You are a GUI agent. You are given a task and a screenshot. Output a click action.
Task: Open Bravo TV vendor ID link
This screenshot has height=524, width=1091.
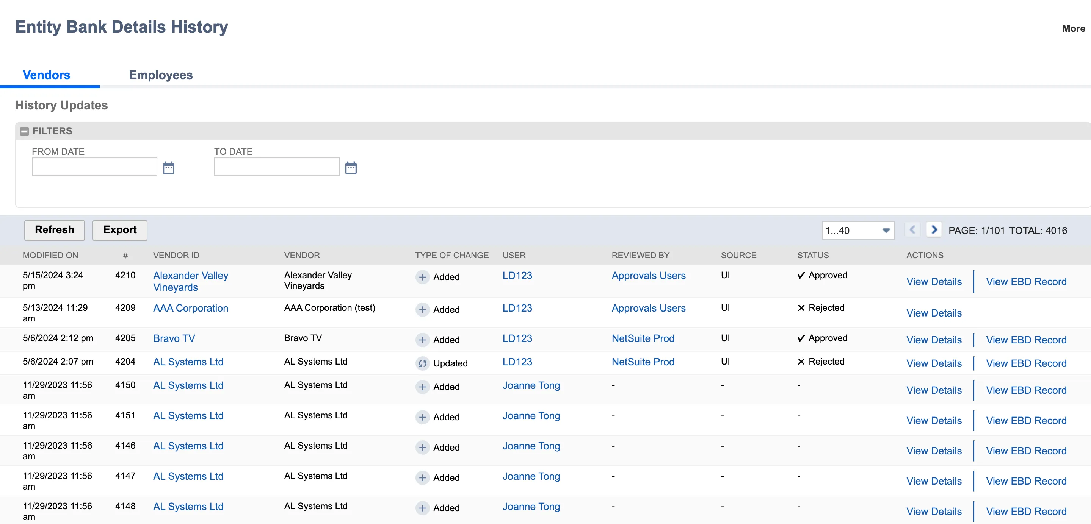point(174,338)
